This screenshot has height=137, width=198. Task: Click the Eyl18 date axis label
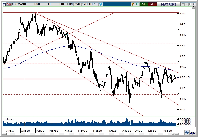[x=138, y=131]
